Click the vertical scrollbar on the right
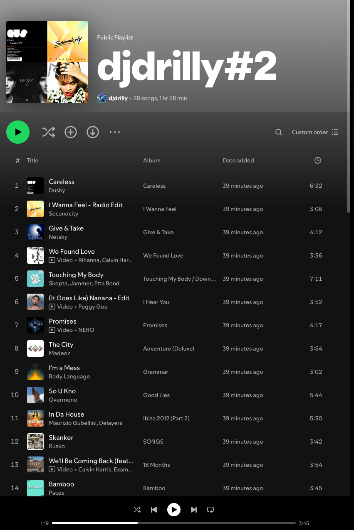Screen dimensions: 354x530 click(349, 106)
